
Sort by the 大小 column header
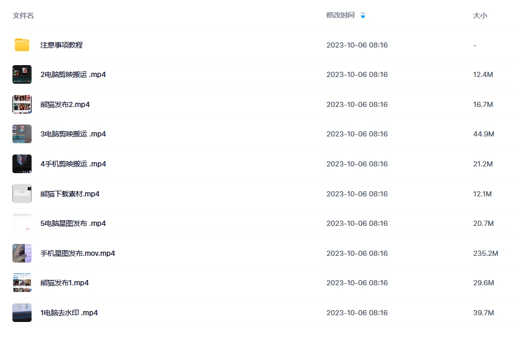tap(480, 16)
